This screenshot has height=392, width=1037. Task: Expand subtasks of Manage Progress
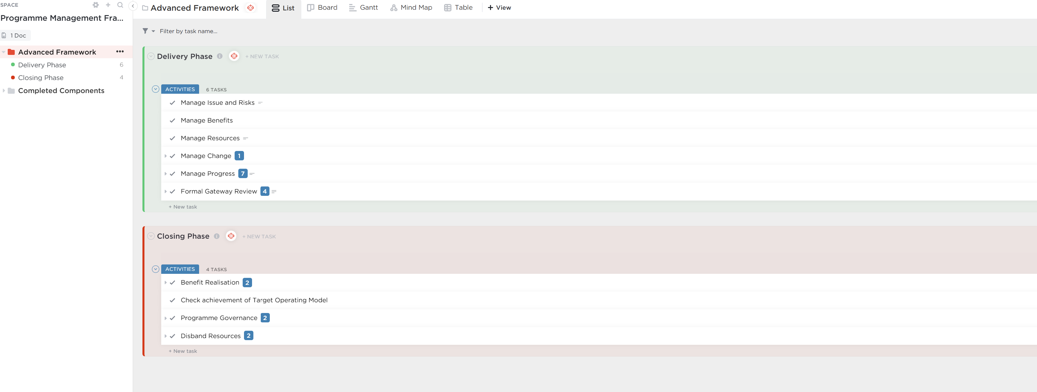tap(166, 174)
